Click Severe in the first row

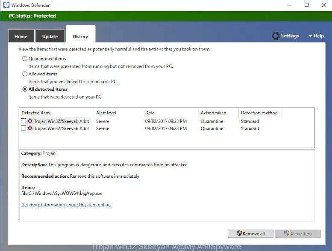coord(103,121)
